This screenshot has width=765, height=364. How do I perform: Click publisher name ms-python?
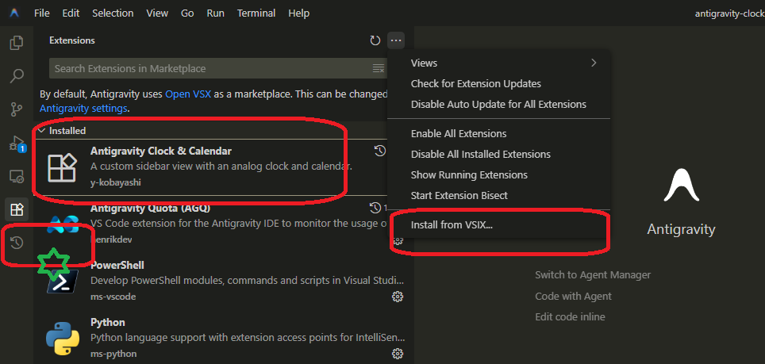click(x=113, y=354)
